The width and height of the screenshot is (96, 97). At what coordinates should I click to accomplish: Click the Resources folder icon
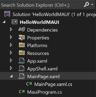(22, 53)
